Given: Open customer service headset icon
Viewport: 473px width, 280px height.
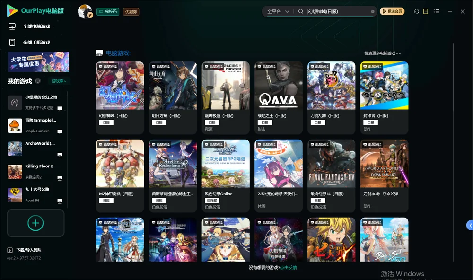Looking at the screenshot, I should click(416, 11).
